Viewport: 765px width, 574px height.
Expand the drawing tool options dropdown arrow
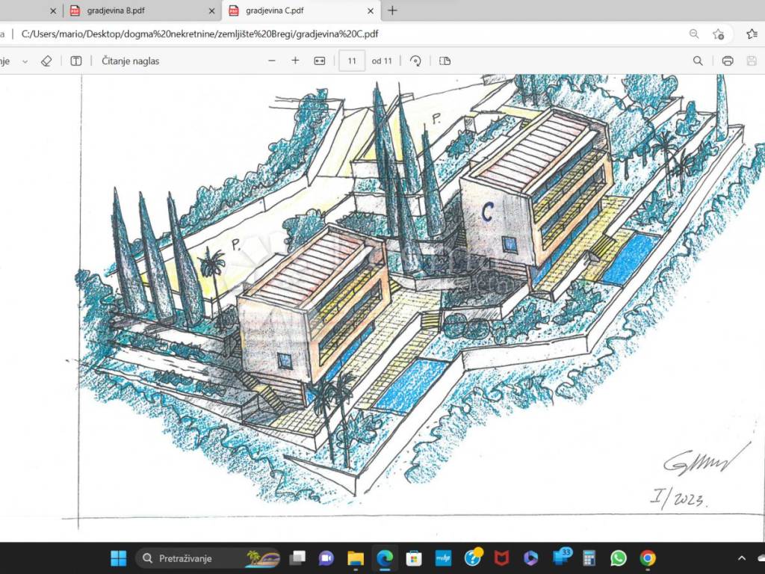point(25,61)
